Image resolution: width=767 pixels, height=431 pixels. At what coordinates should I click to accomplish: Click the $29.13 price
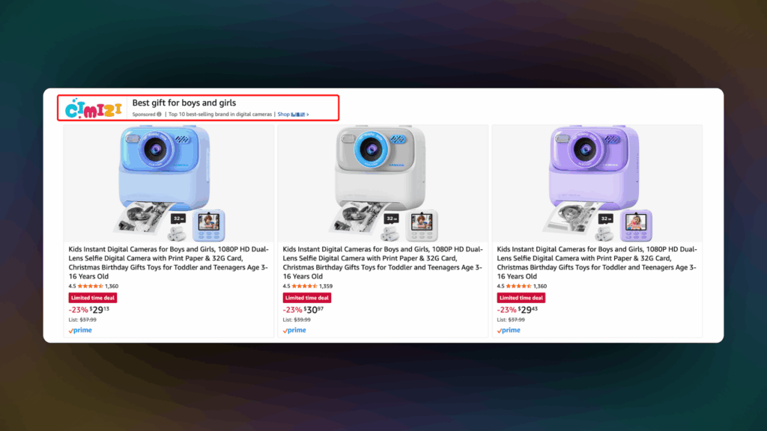[100, 310]
